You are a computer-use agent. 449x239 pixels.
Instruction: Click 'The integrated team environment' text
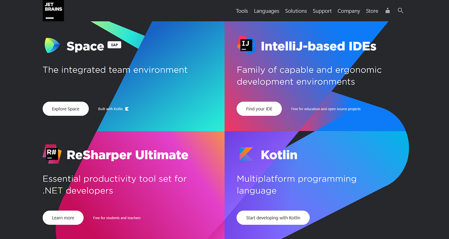[115, 70]
